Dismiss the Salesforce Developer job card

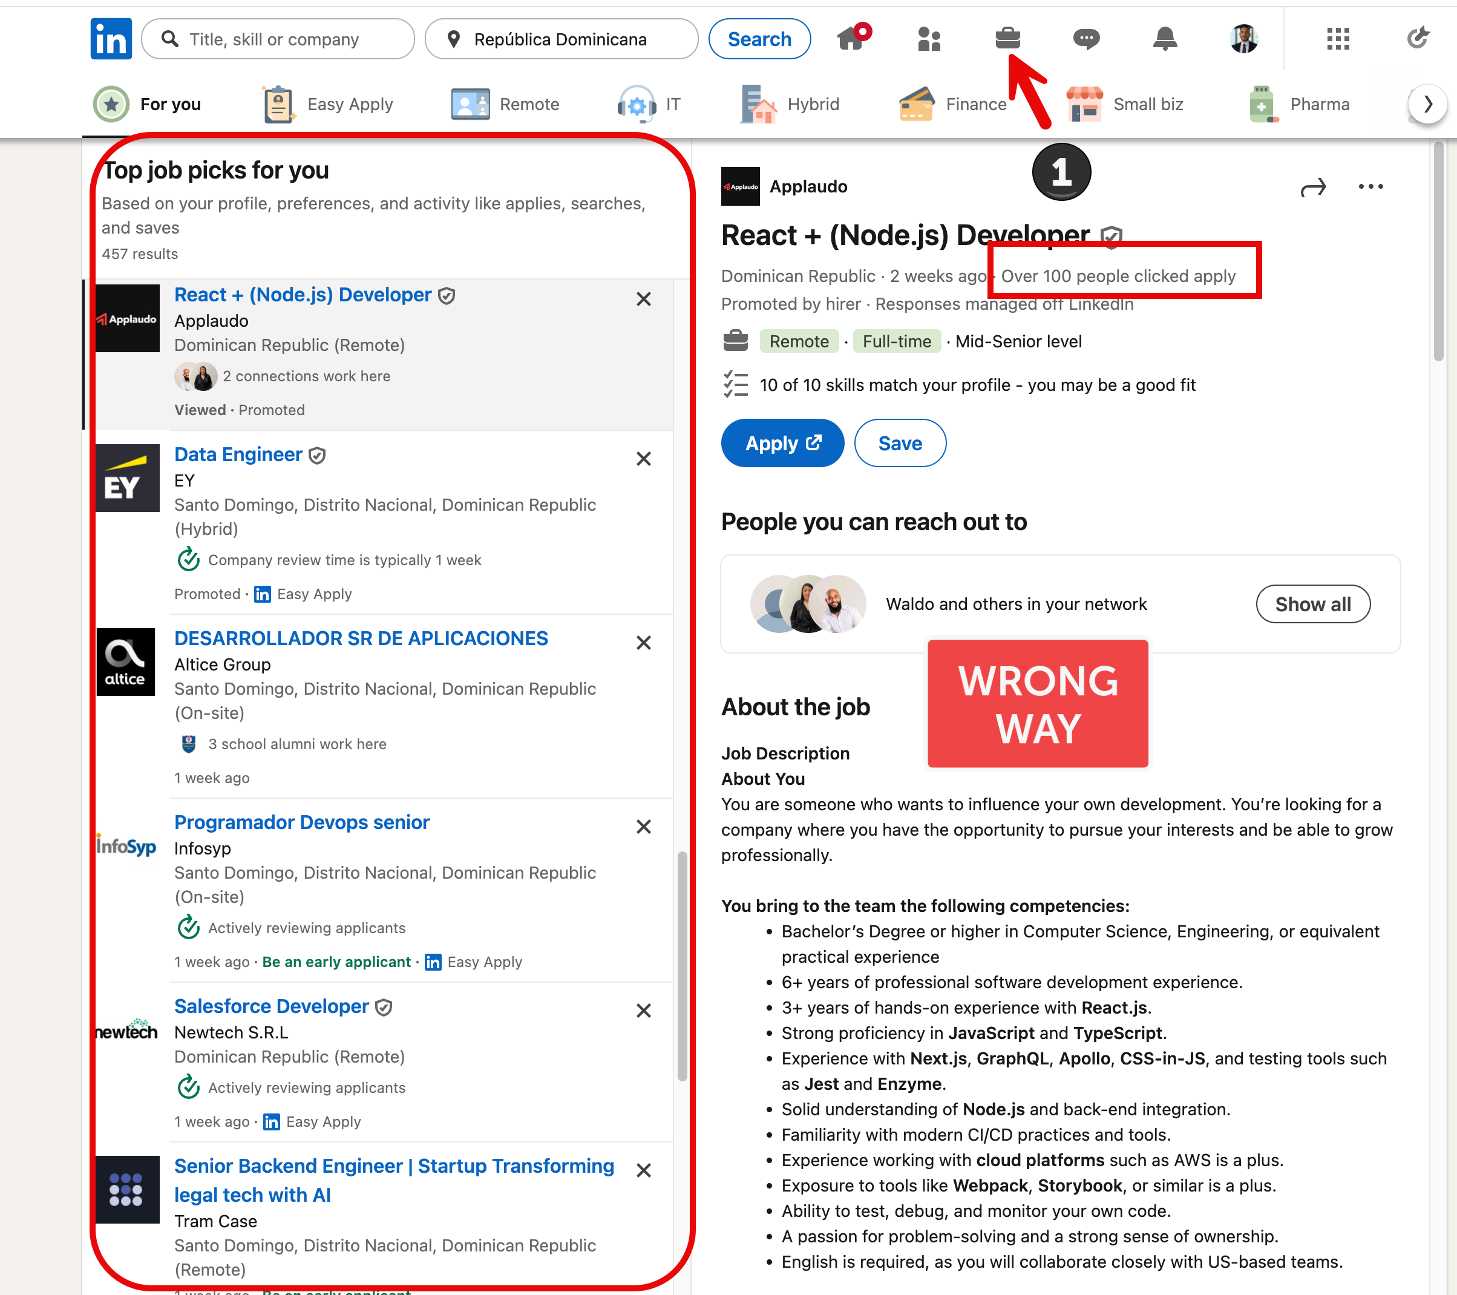643,1011
